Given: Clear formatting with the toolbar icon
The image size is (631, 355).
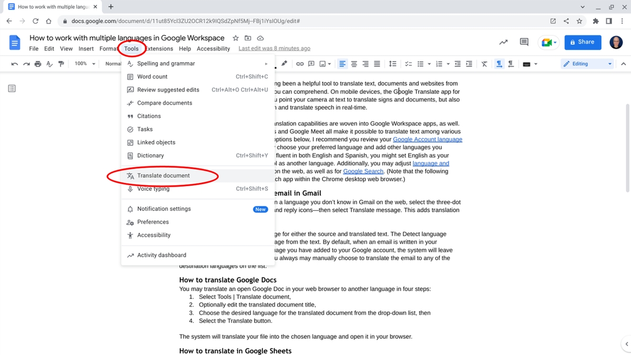Looking at the screenshot, I should click(x=484, y=64).
